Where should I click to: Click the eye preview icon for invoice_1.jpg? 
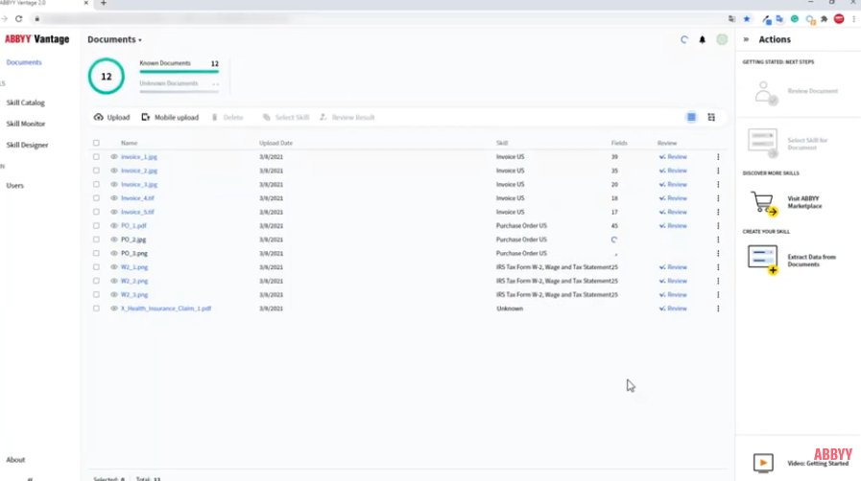113,157
